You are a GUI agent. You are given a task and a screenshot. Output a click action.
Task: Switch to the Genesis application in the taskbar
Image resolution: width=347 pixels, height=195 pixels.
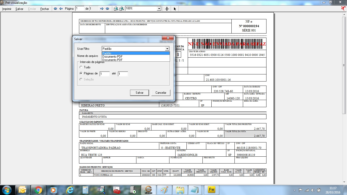pyautogui.click(x=148, y=190)
